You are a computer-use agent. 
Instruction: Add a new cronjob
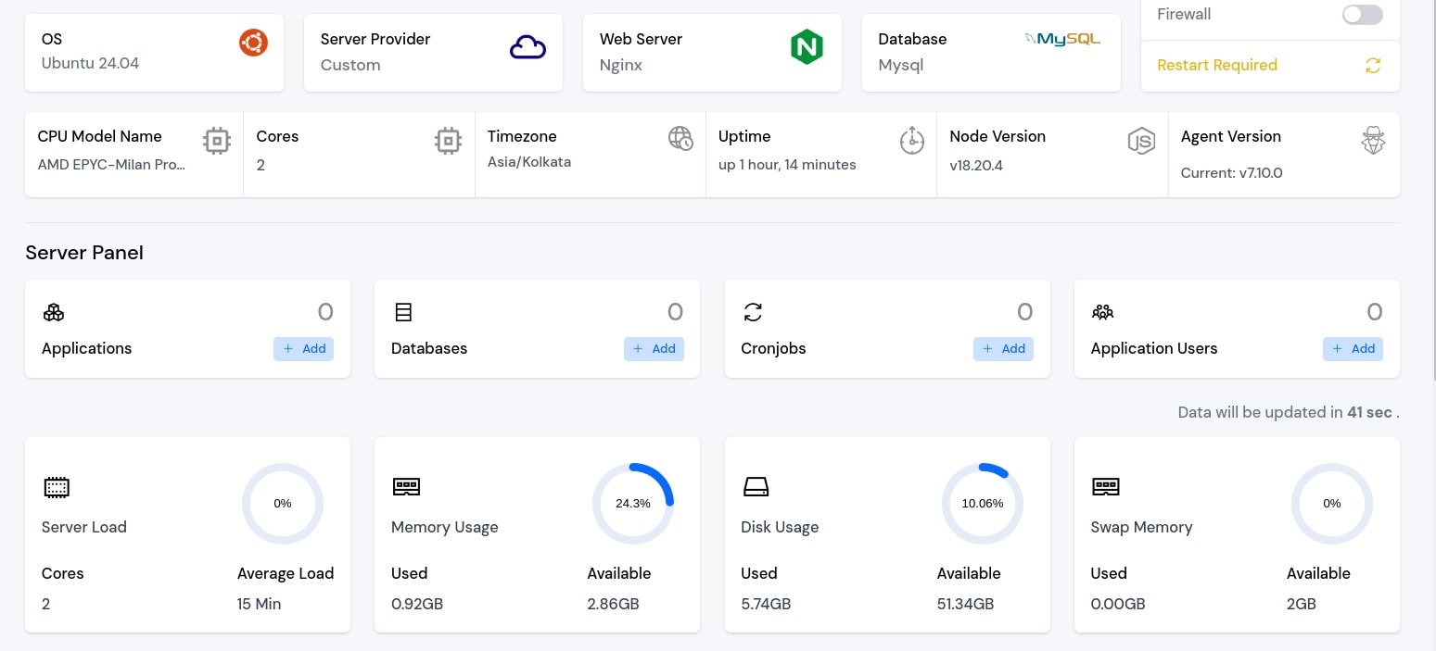1003,349
